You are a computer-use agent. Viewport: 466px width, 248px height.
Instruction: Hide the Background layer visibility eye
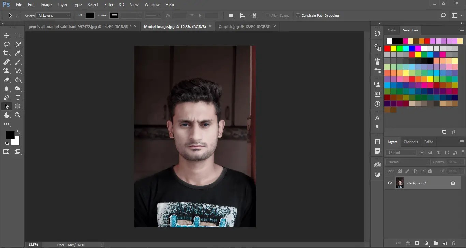click(x=390, y=183)
